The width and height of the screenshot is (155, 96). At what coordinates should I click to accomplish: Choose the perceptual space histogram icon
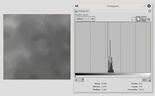(x=149, y=19)
